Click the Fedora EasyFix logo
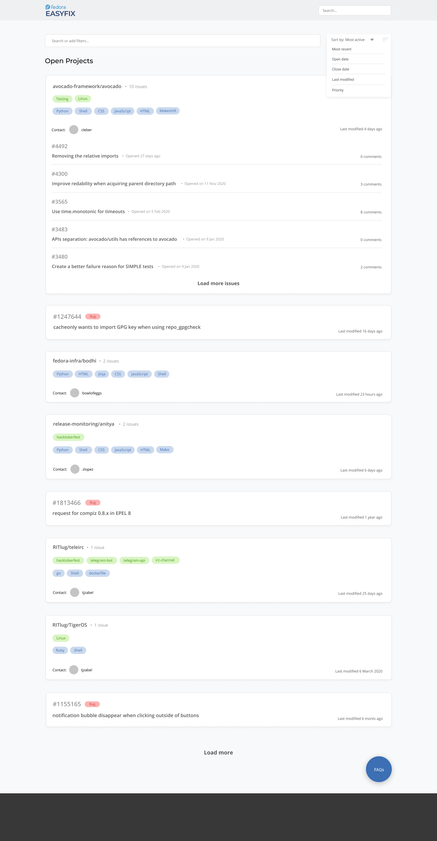Image resolution: width=437 pixels, height=841 pixels. pyautogui.click(x=60, y=10)
